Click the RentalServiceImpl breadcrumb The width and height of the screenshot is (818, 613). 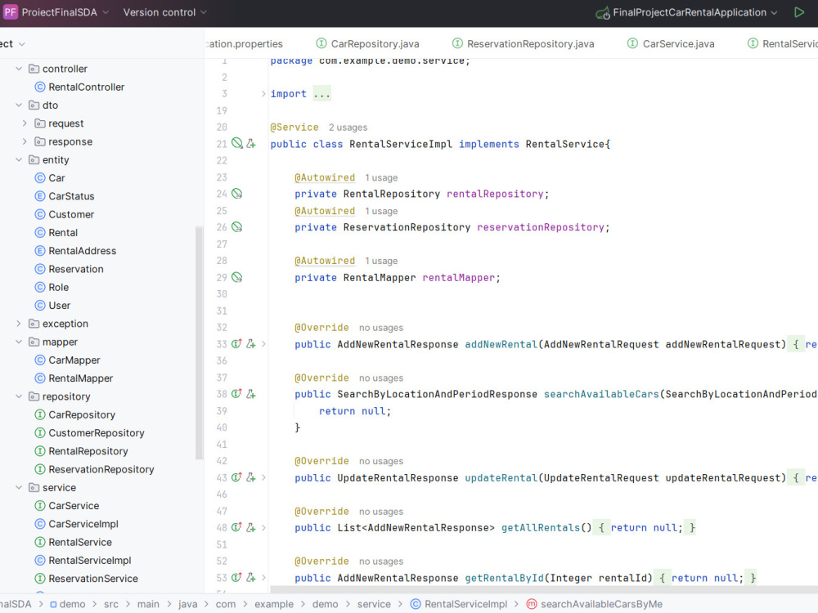pos(459,604)
